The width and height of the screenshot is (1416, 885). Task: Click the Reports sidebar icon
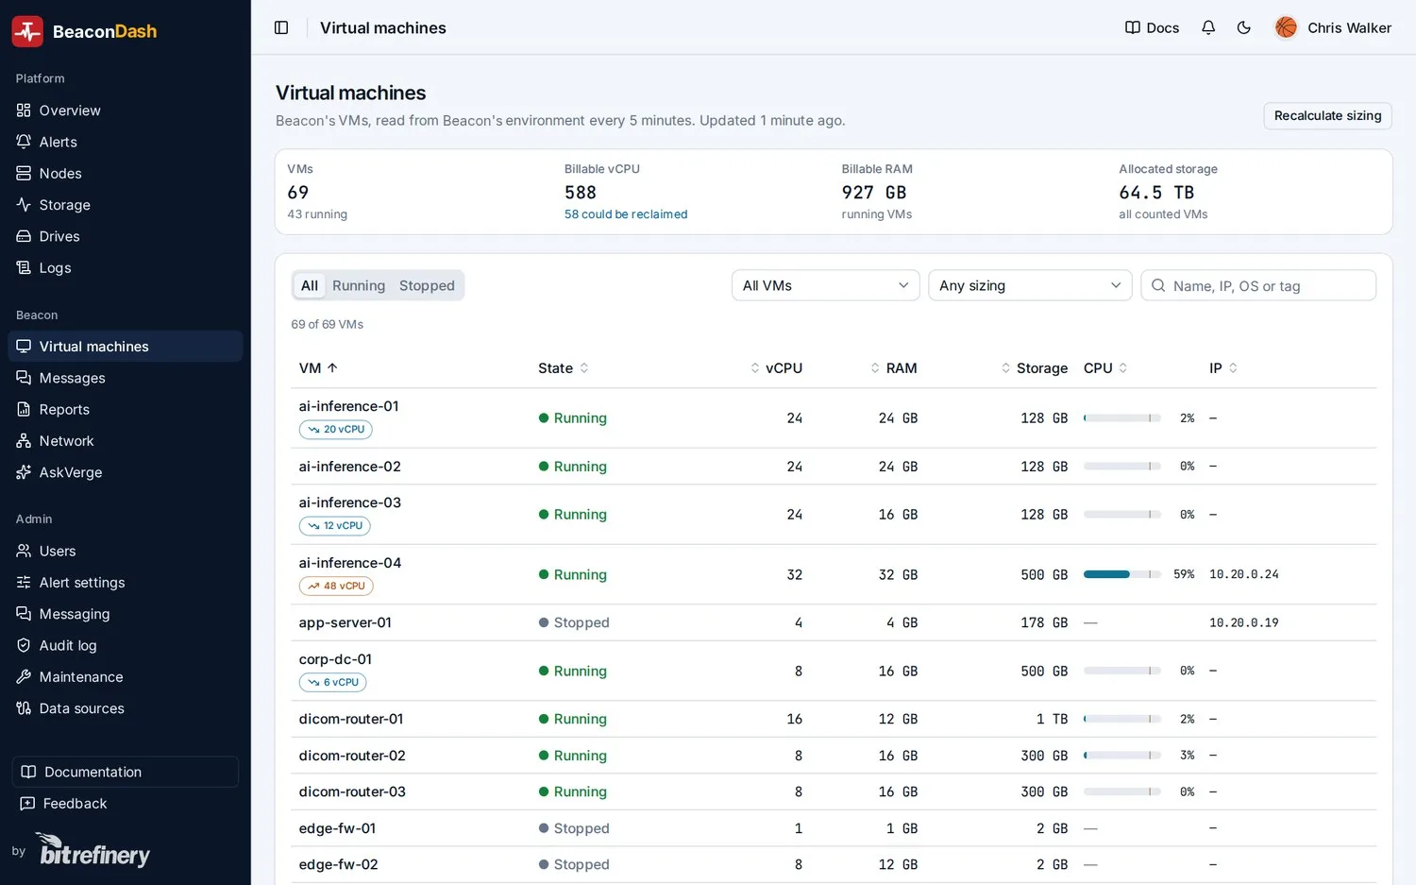tap(24, 409)
